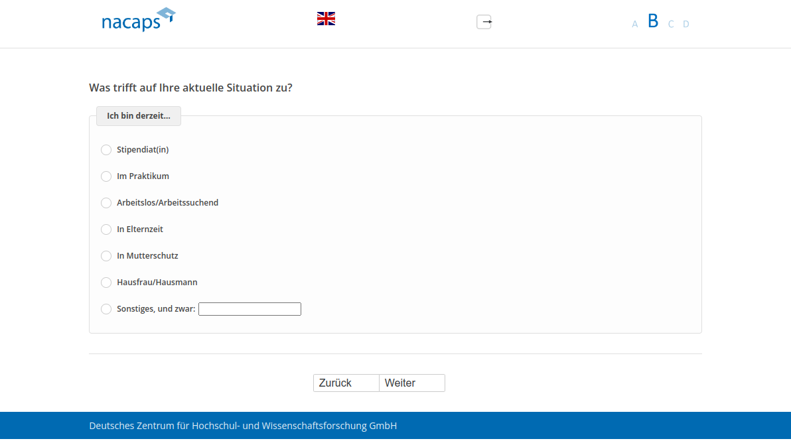Image resolution: width=791 pixels, height=445 pixels.
Task: Switch language via the UK flag
Action: [326, 19]
